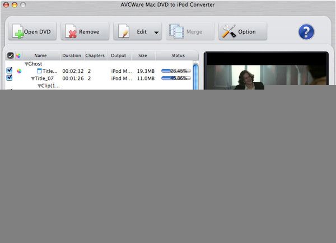Click the window icon next to Title...
The image size is (336, 243).
pos(39,71)
